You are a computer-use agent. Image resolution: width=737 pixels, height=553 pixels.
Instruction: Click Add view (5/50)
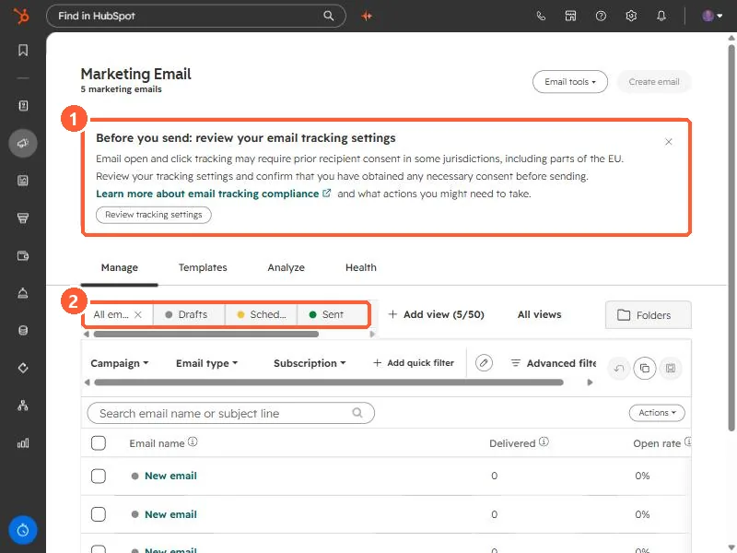coord(436,314)
